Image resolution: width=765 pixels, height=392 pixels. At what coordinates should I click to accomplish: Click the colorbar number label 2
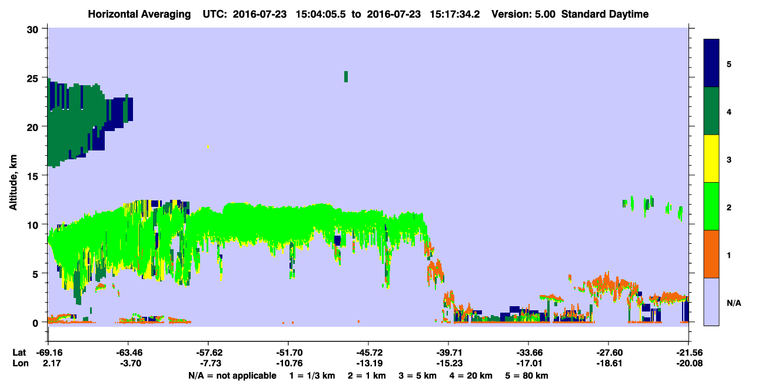click(729, 207)
